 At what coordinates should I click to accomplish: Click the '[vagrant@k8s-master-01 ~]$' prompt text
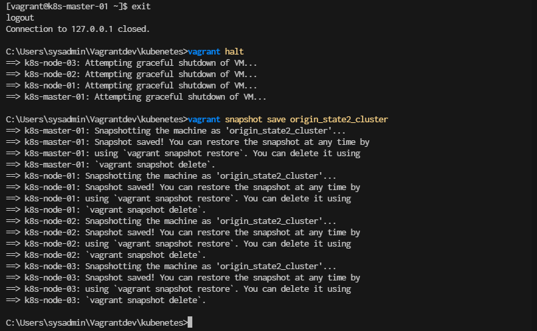point(67,7)
